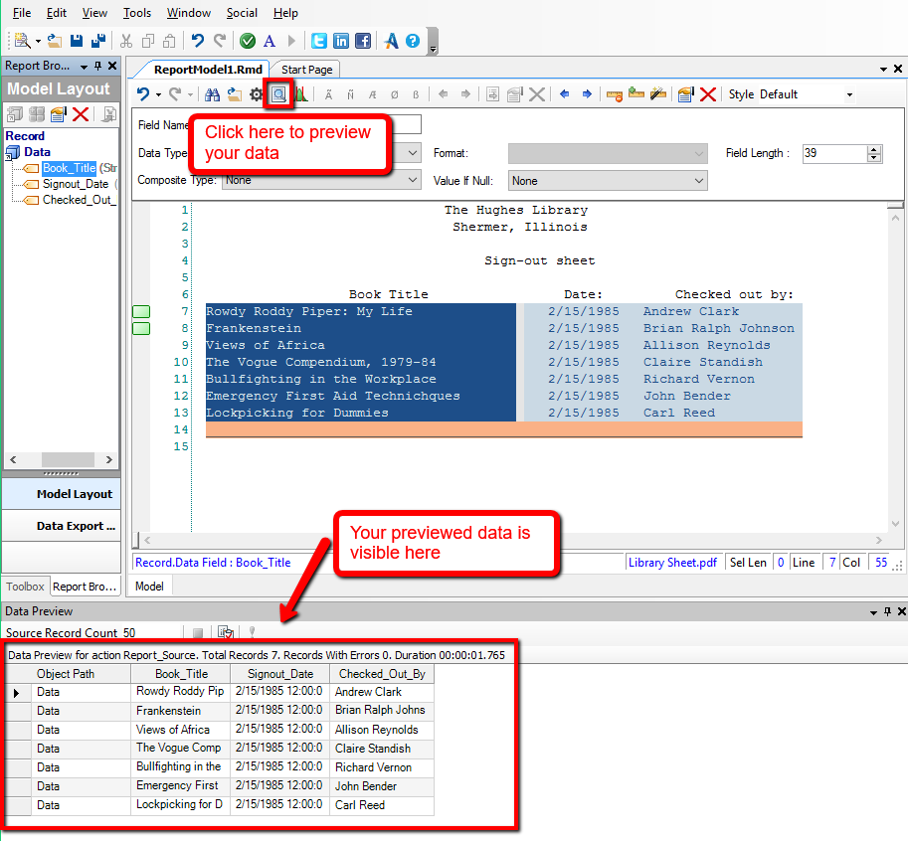Open the Tools menu
Screen dimensions: 908x841
pyautogui.click(x=137, y=13)
